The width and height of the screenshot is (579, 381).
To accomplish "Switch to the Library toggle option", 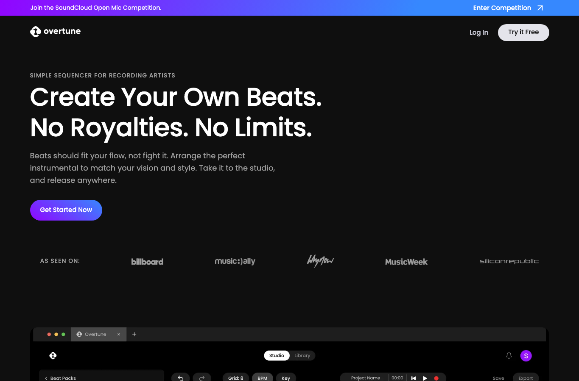I will 302,356.
